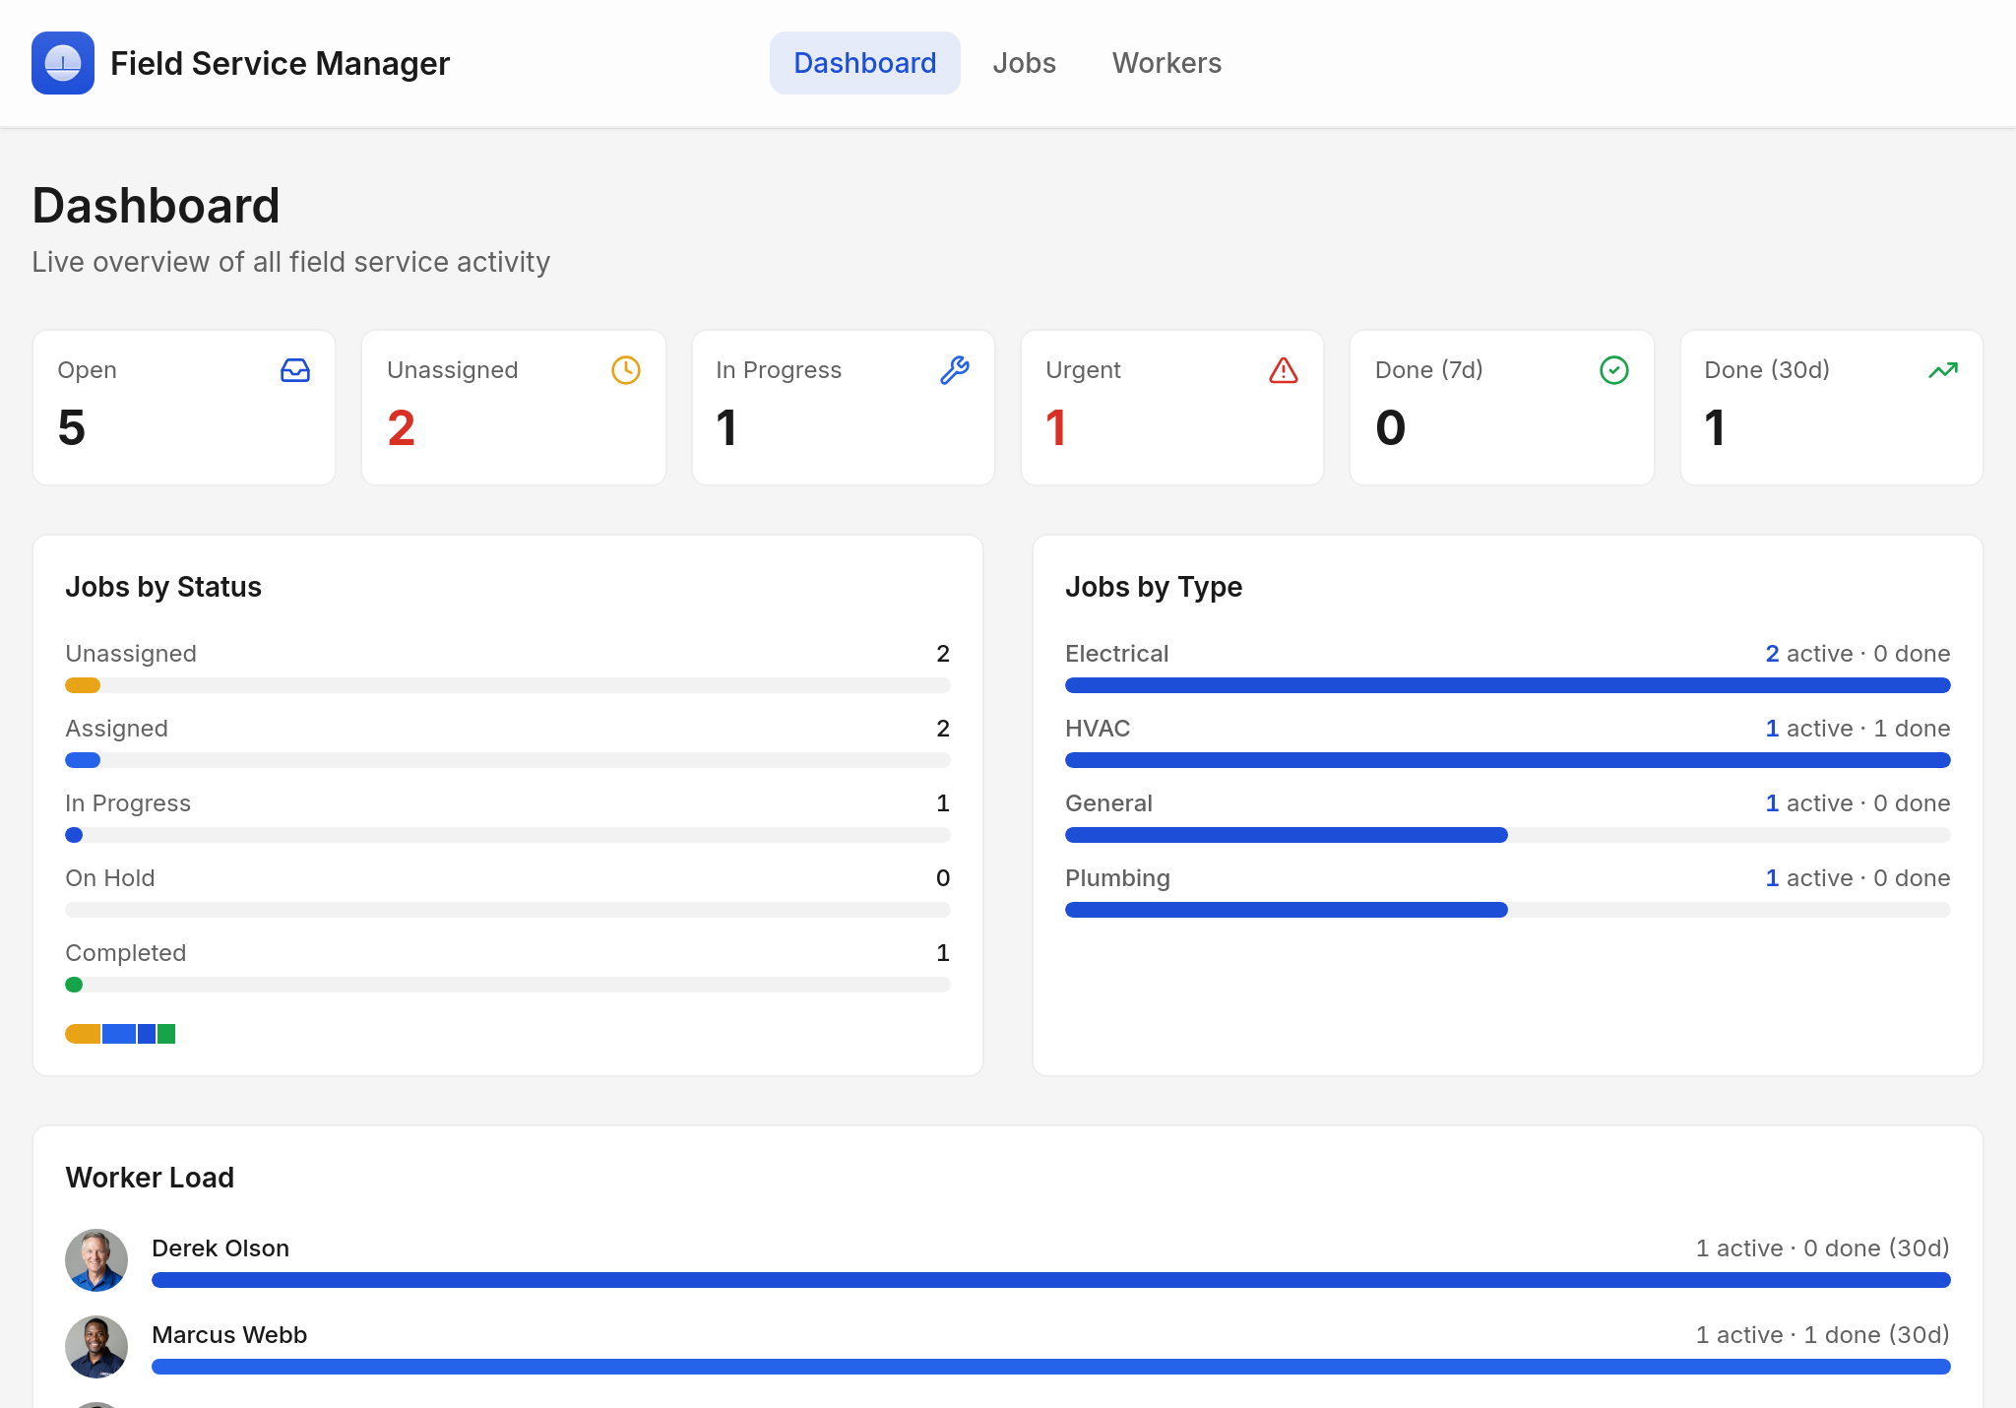Click Electrical '2 active · 0 done' text
The width and height of the screenshot is (2016, 1408).
click(1858, 654)
